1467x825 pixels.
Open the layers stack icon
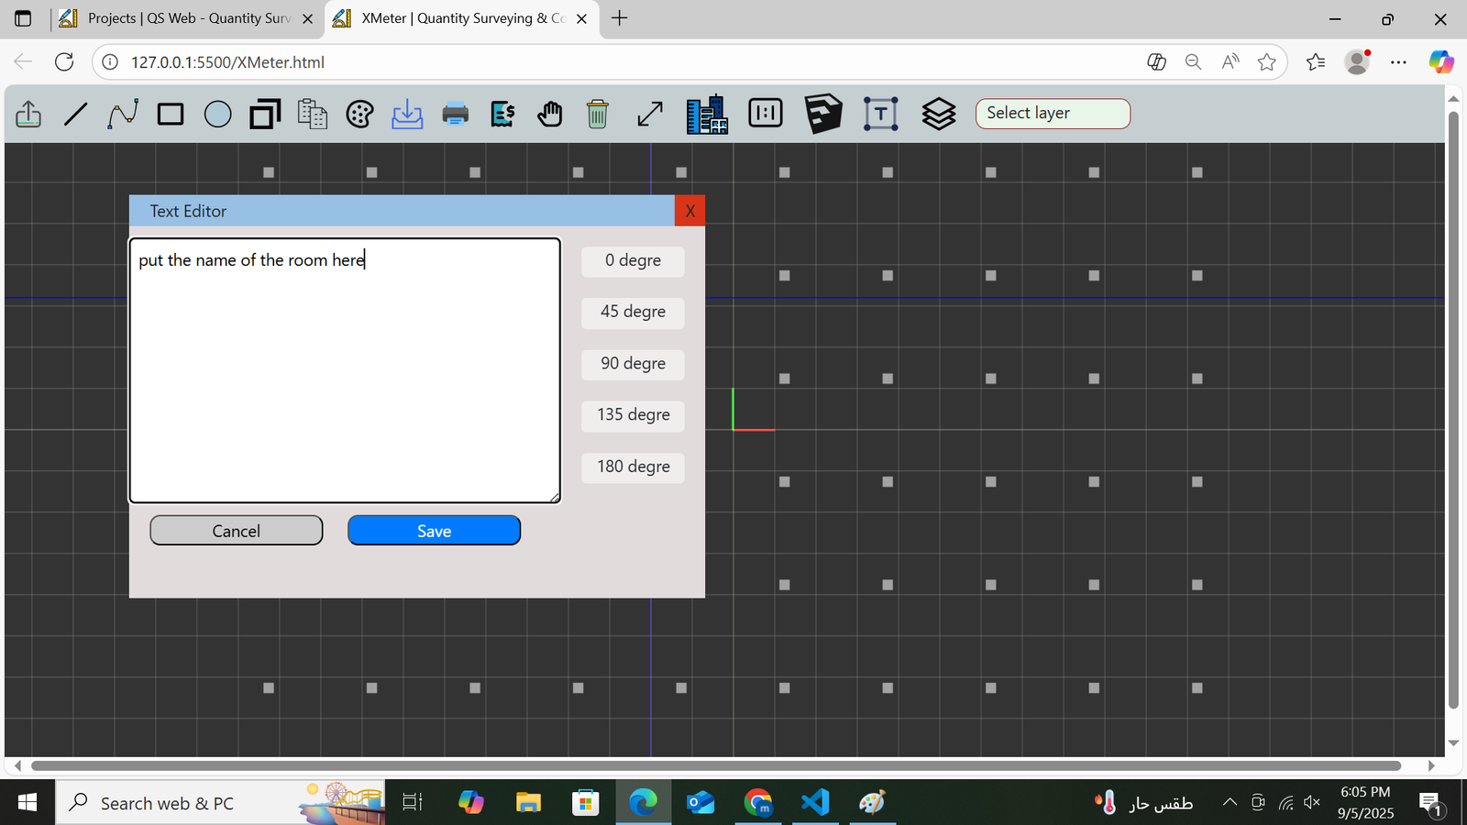(938, 115)
